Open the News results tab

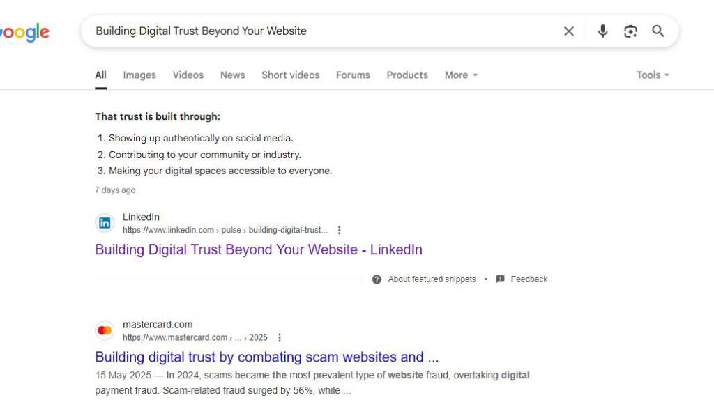tap(233, 75)
